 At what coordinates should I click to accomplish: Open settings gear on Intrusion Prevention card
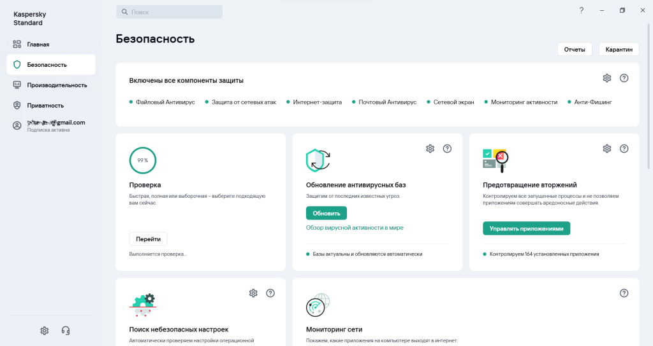pos(606,149)
